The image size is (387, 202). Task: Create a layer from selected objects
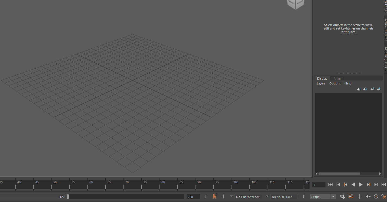coord(379,89)
